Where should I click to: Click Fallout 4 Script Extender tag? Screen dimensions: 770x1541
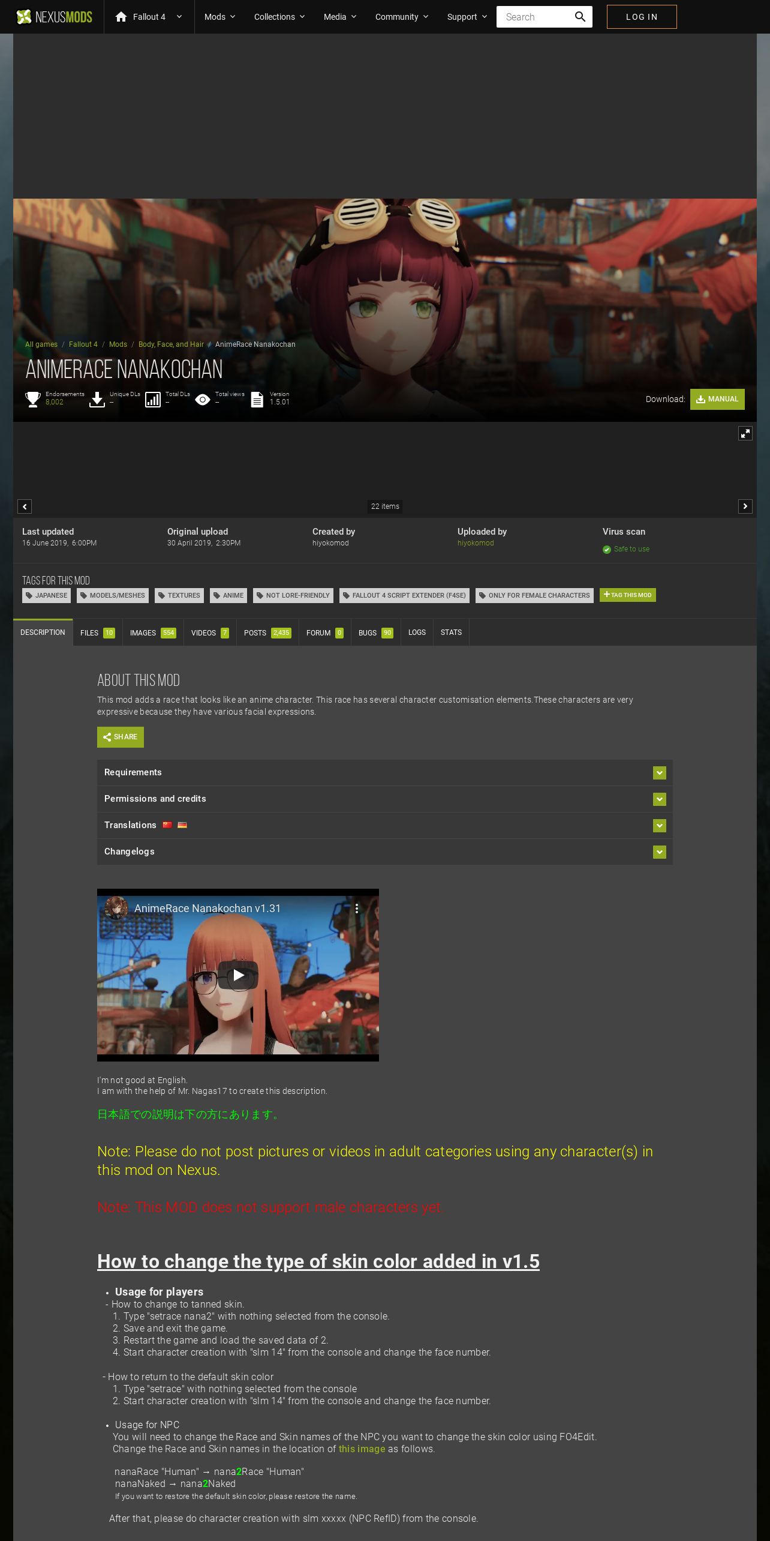404,595
